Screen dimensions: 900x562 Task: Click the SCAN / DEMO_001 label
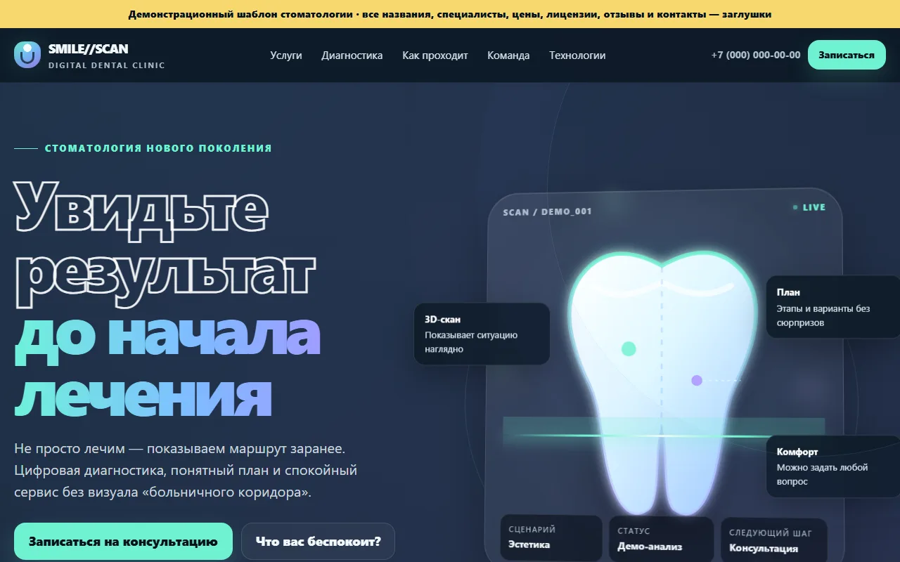click(547, 211)
